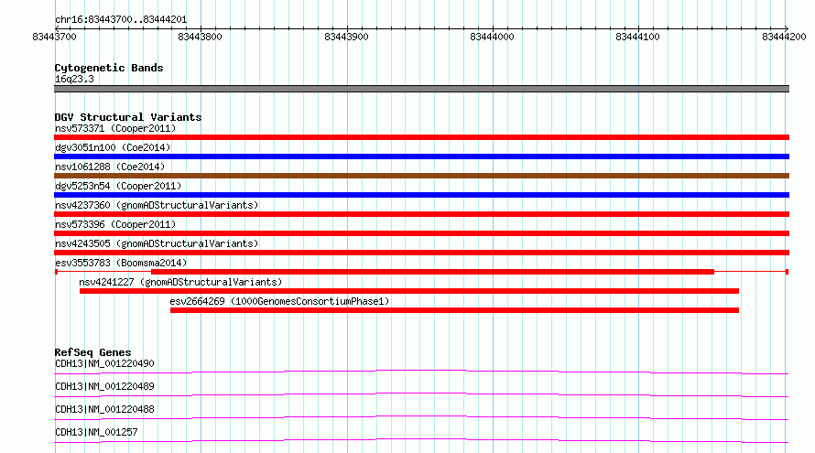Click the chr16:83443700..83444201 region label
The height and width of the screenshot is (453, 815).
121,19
